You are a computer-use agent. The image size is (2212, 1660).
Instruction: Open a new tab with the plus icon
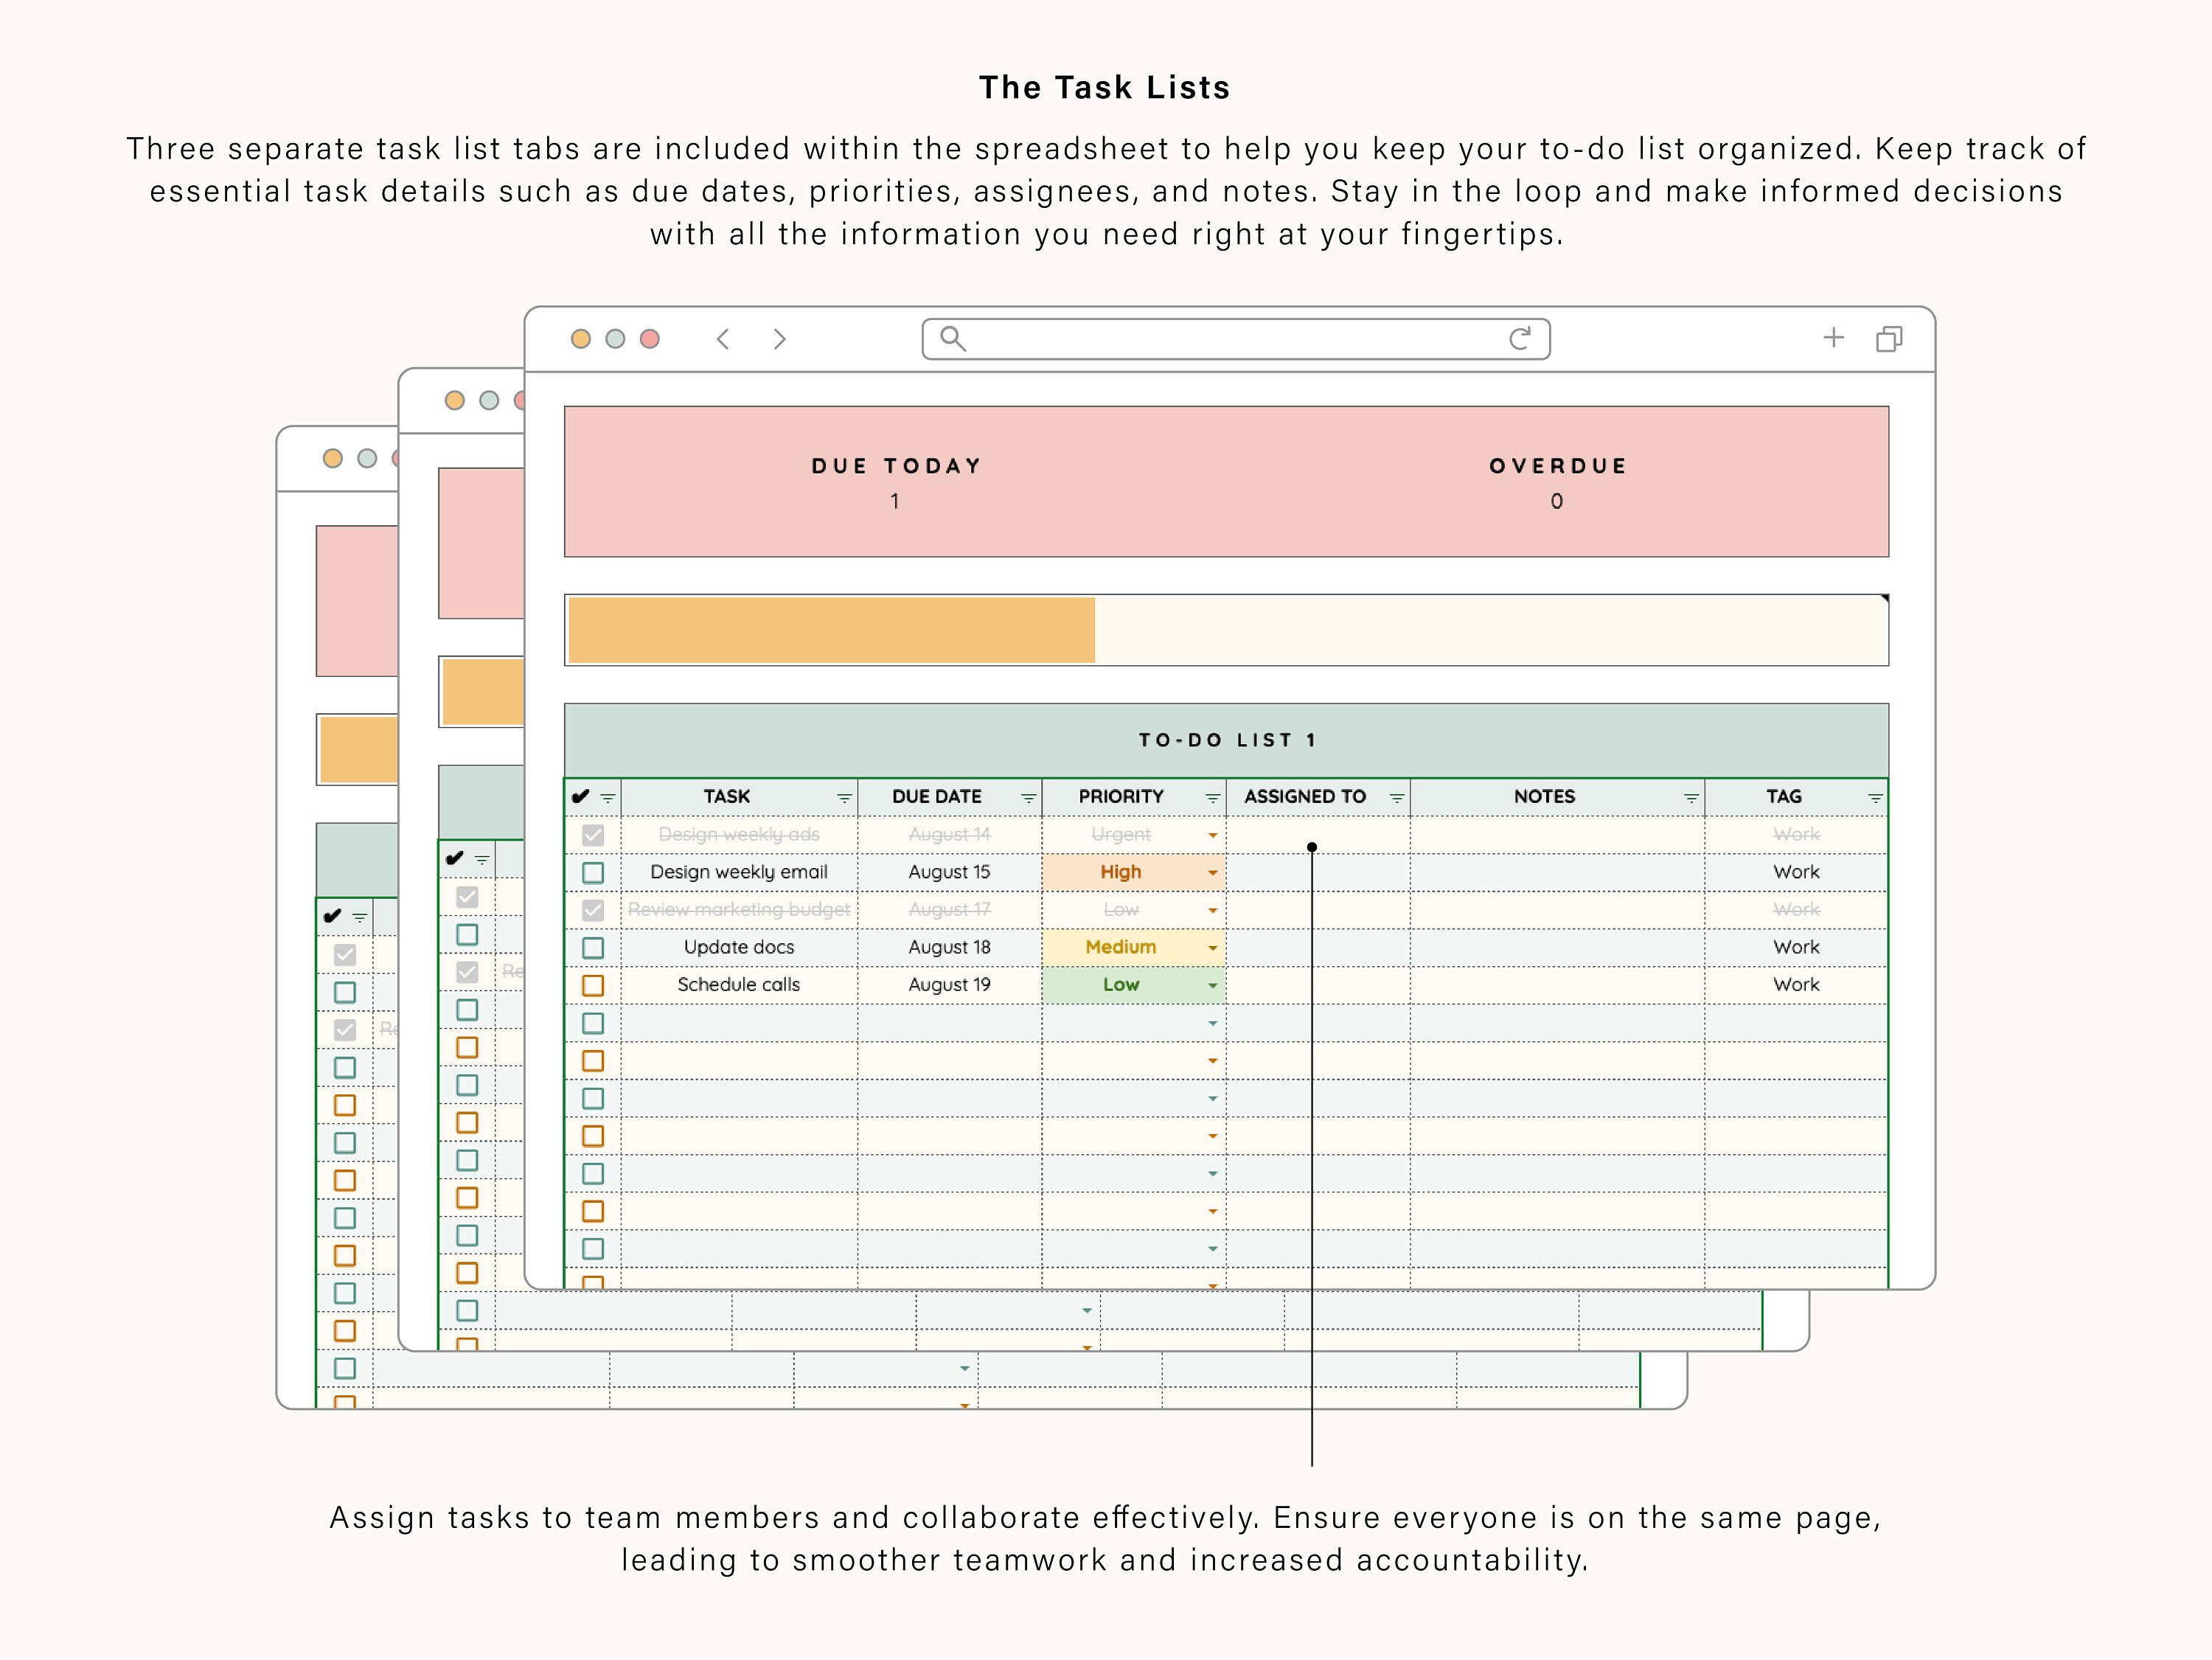click(x=1834, y=338)
